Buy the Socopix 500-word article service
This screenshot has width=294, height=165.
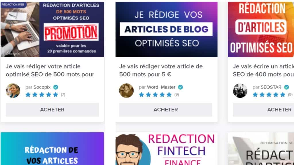coord(52,110)
